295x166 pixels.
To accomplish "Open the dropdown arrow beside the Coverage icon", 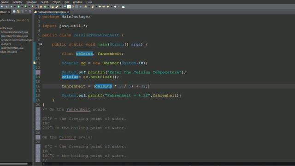I will (29, 7).
